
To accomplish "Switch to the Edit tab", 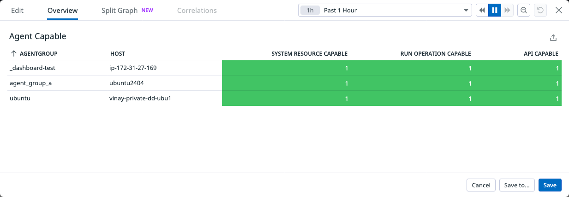I will (x=17, y=10).
